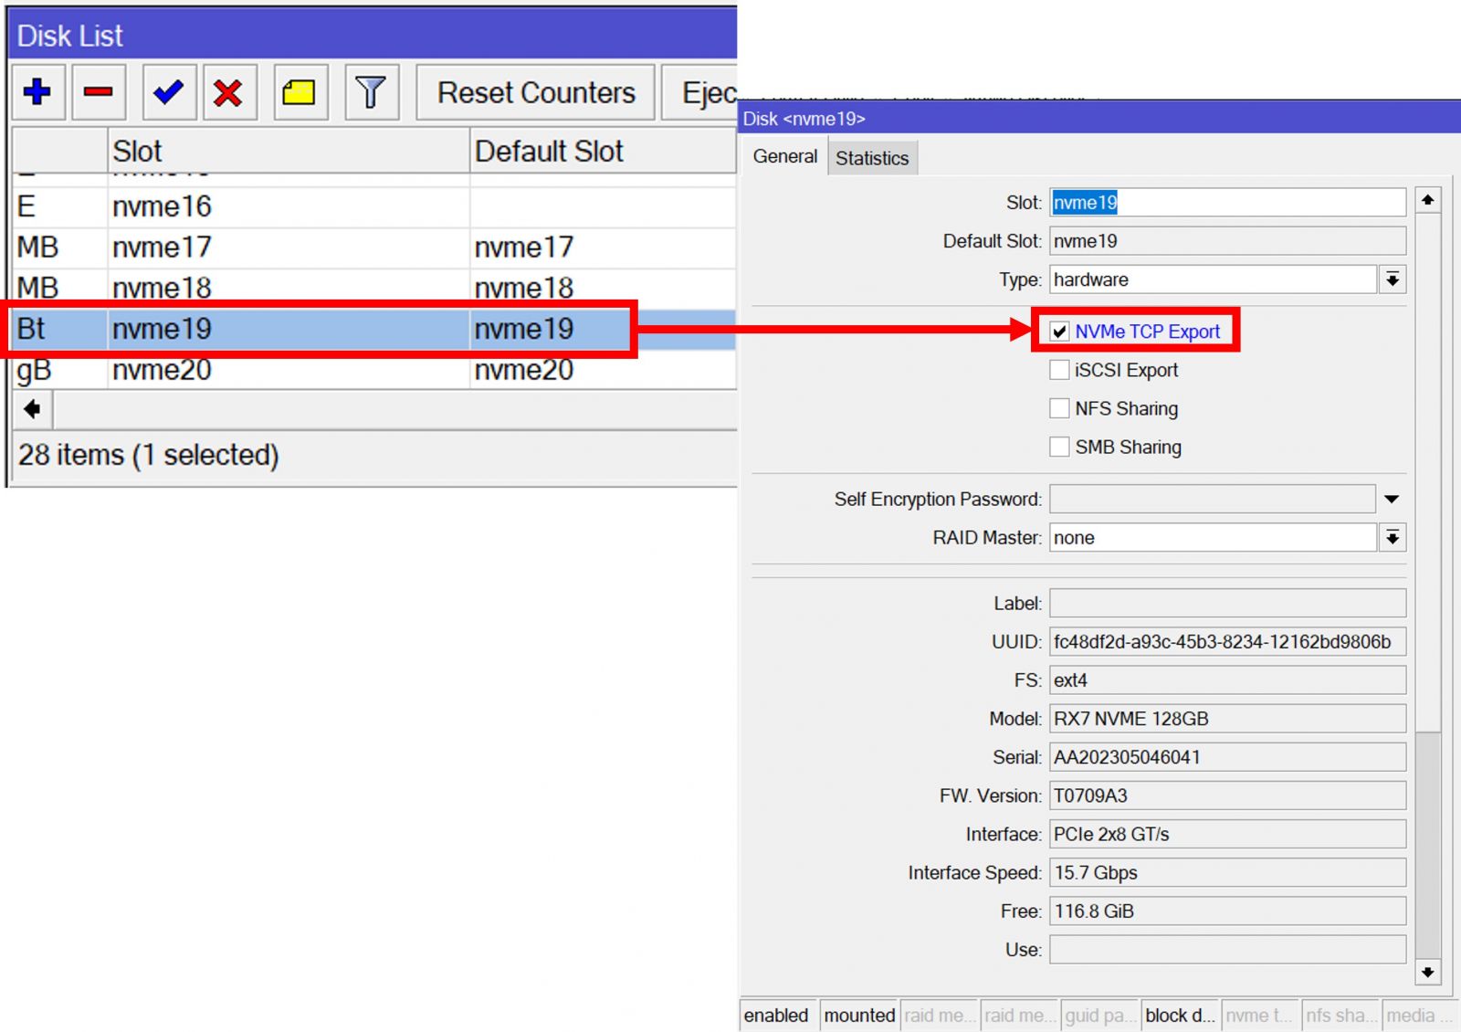This screenshot has width=1461, height=1032.
Task: Select the General tab
Action: coord(784,157)
